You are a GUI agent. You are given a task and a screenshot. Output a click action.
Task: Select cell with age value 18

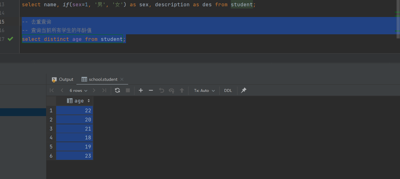[75, 137]
